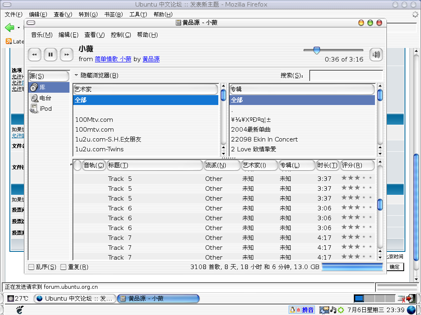Image resolution: width=421 pixels, height=315 pixels.
Task: Open the 音乐(M) menu in Rhythmbox
Action: coord(42,35)
